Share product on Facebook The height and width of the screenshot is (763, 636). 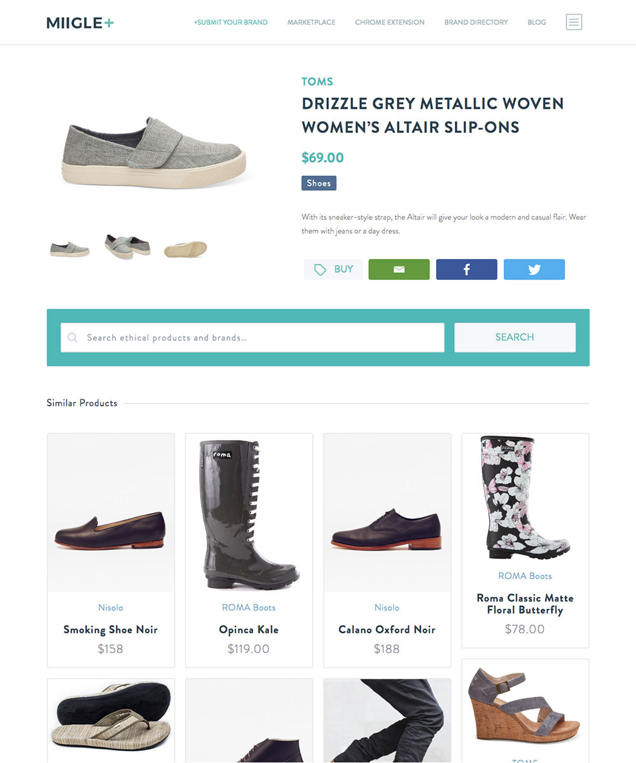(x=466, y=270)
